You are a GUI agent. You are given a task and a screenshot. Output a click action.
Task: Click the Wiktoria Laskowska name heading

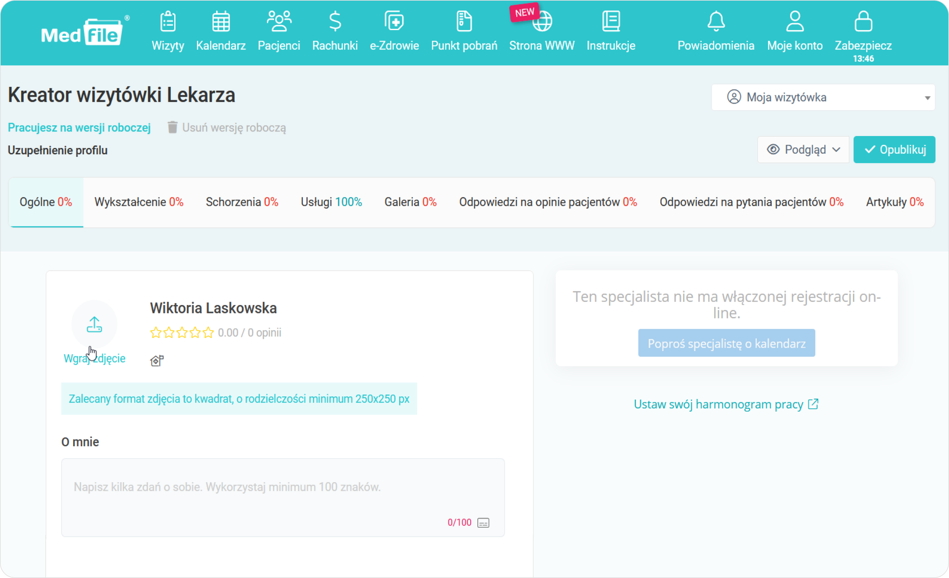(x=213, y=308)
